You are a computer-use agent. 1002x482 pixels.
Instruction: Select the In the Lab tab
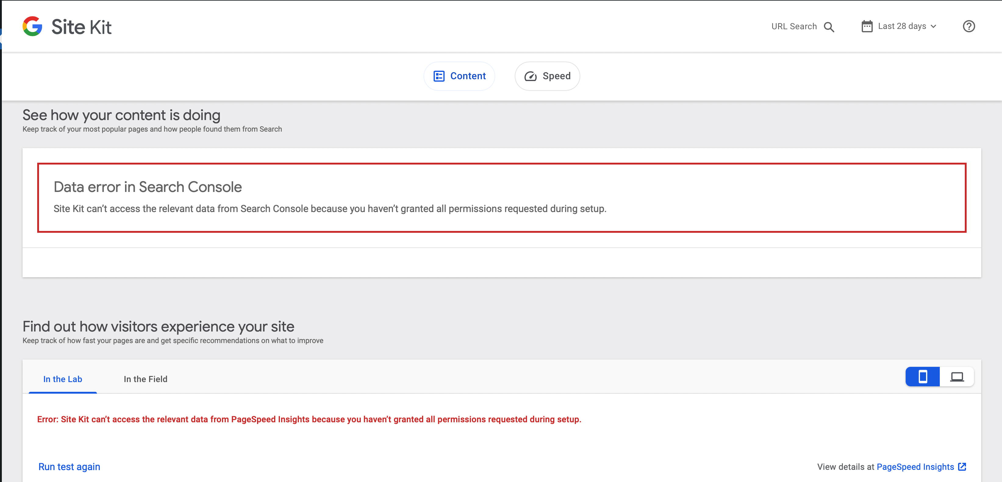63,379
